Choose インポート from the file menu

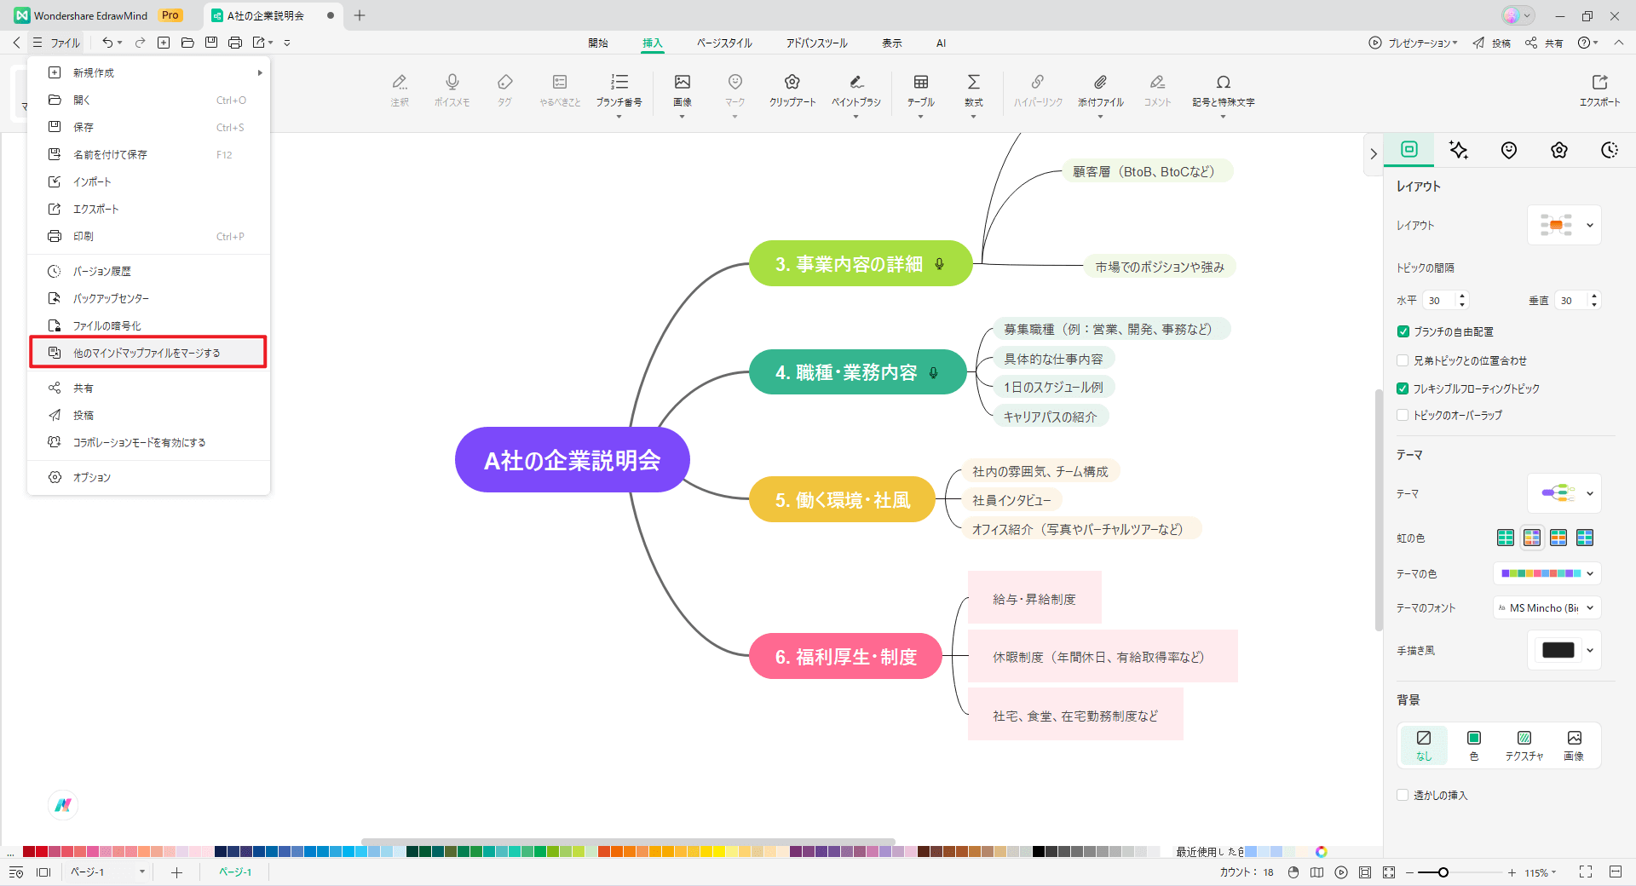tap(148, 182)
